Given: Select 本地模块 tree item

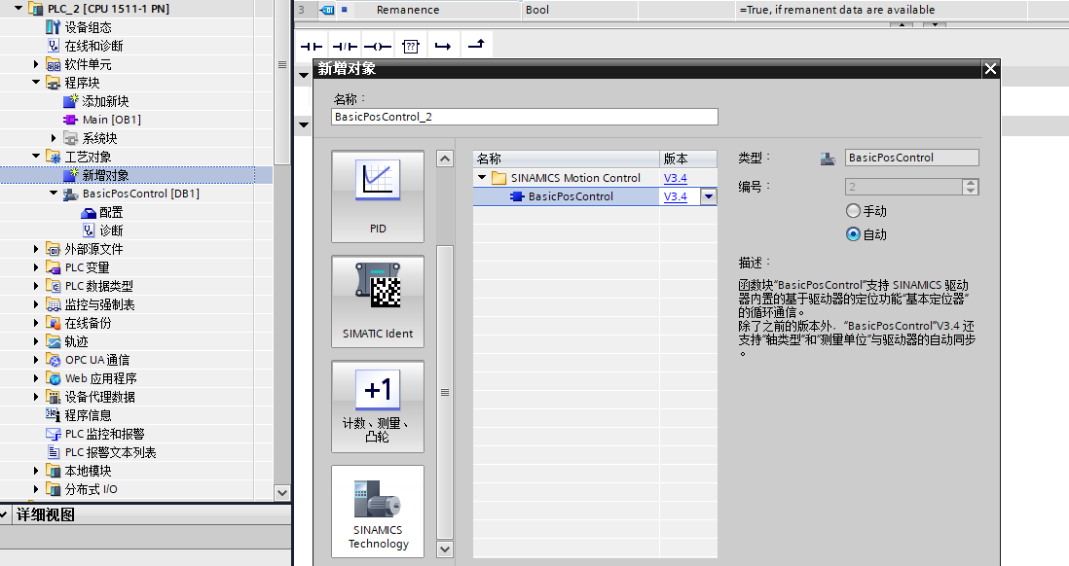Looking at the screenshot, I should coord(88,471).
